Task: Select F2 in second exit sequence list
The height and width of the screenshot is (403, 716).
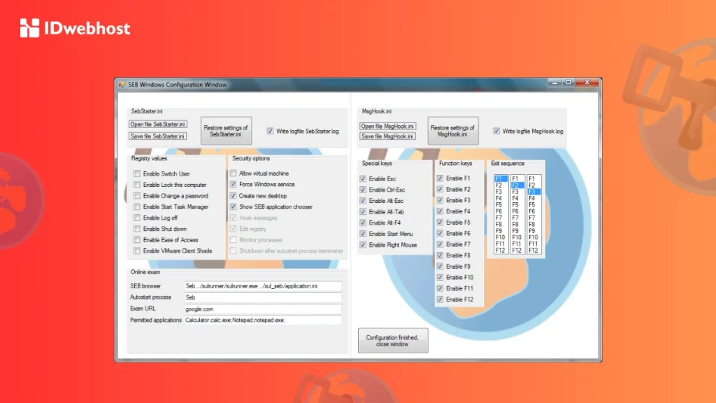Action: 517,185
